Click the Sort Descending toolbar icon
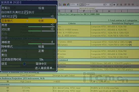139x92 pixels. point(60,5)
